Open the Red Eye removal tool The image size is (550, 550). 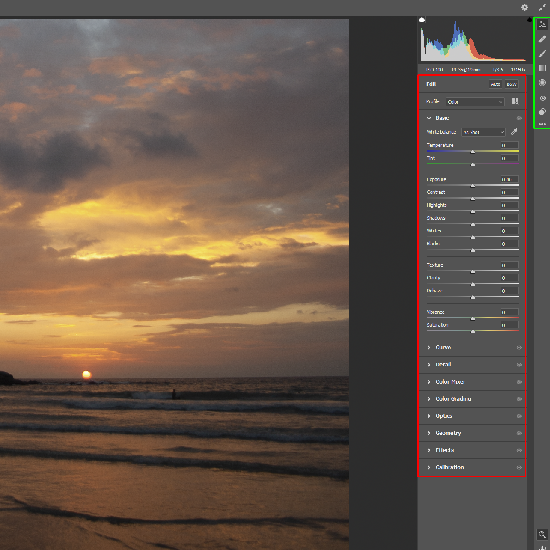[x=542, y=97]
